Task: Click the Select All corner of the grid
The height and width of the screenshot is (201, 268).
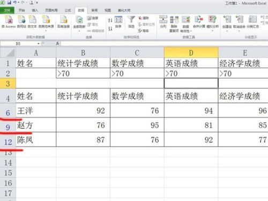Action: (8, 53)
